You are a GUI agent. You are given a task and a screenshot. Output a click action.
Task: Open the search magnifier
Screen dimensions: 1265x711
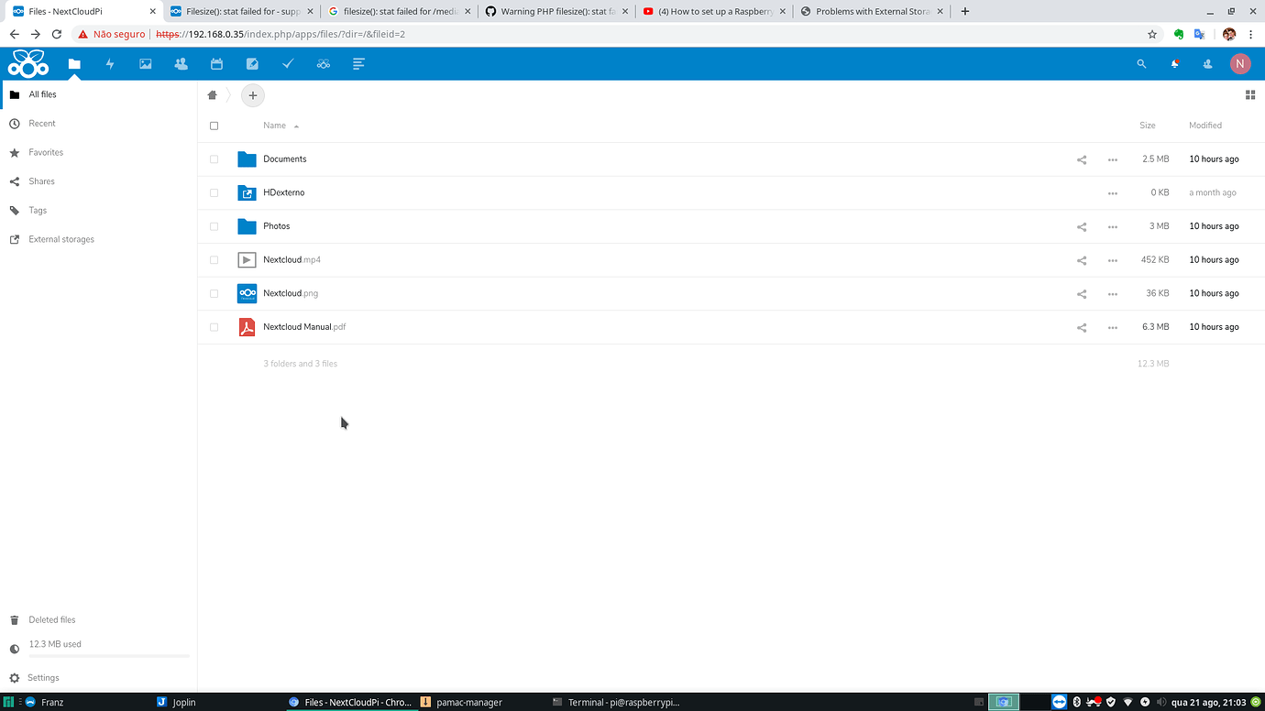tap(1141, 63)
